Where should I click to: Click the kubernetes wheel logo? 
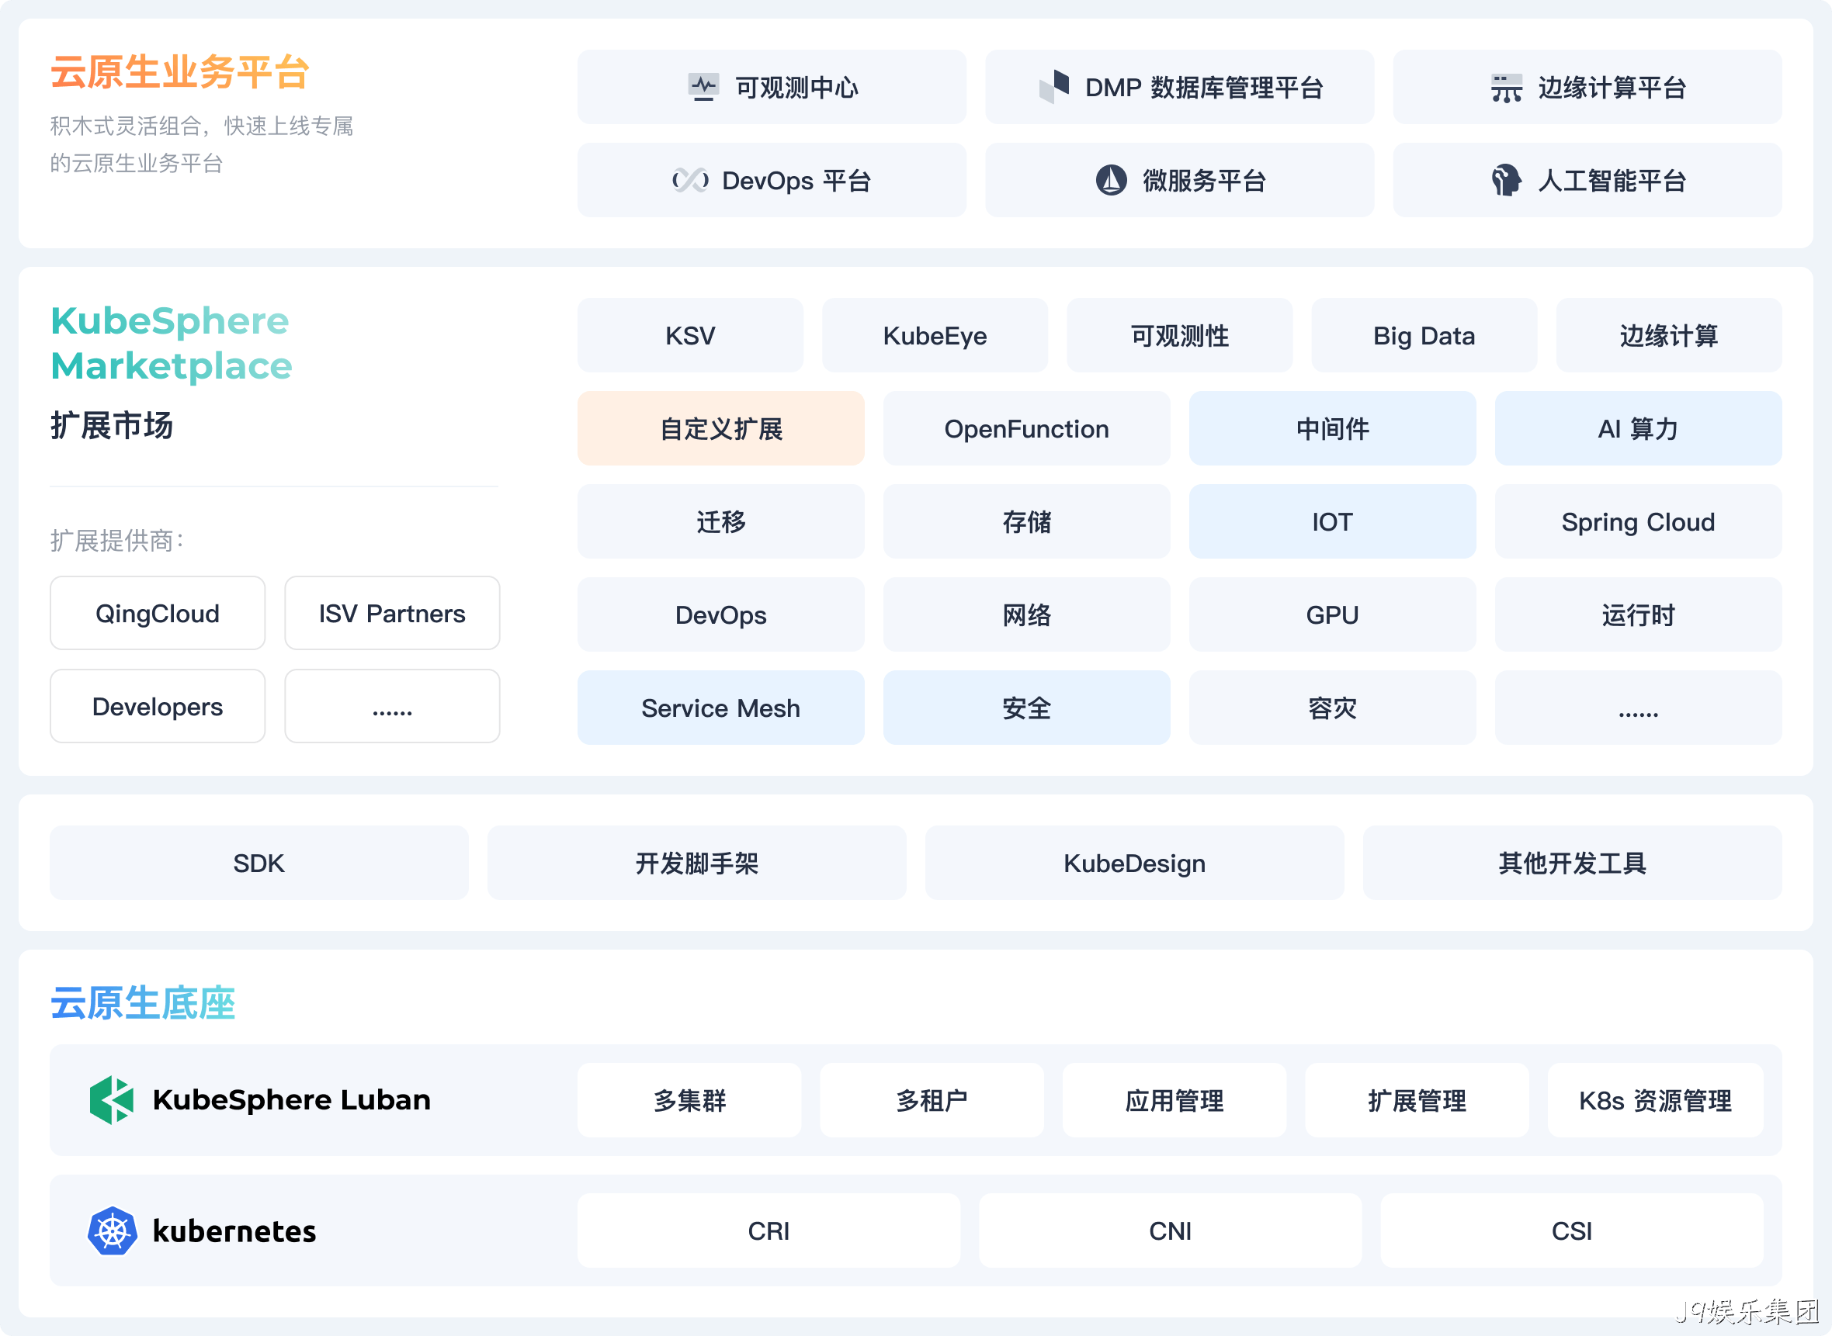point(112,1230)
